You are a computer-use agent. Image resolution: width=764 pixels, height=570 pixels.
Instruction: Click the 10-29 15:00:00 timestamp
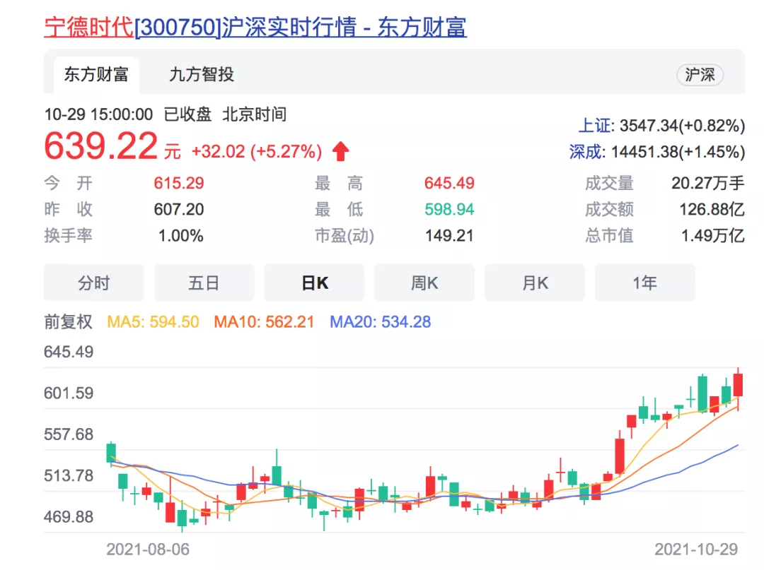pos(98,115)
